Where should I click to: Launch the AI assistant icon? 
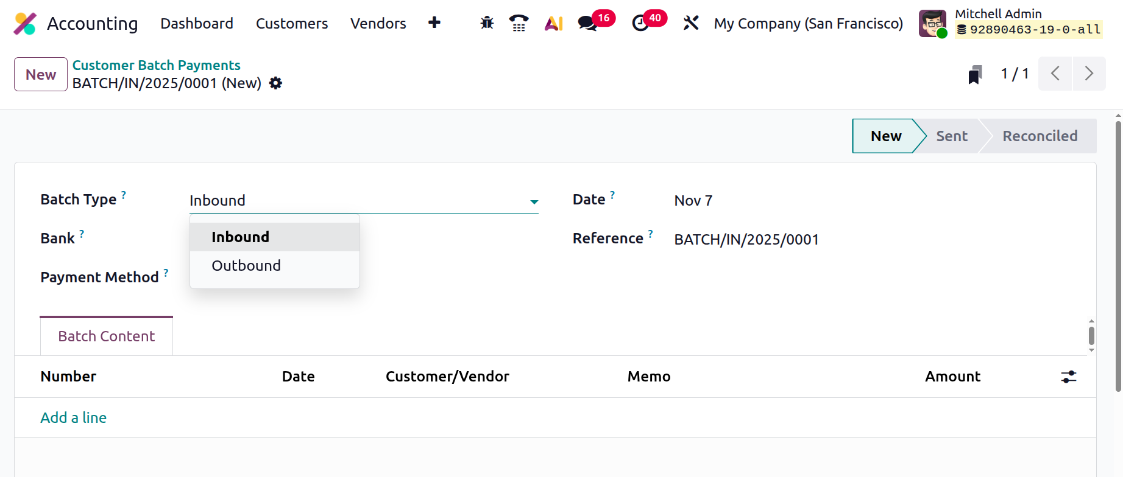[x=553, y=23]
